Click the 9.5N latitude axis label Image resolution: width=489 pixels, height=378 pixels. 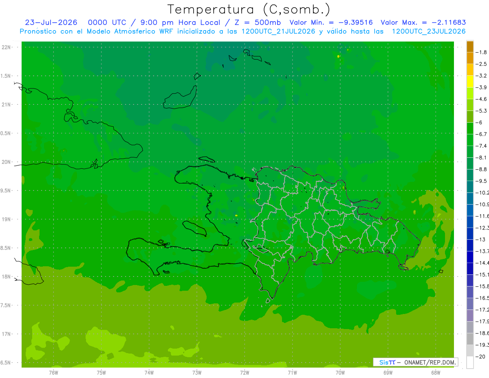point(6,190)
